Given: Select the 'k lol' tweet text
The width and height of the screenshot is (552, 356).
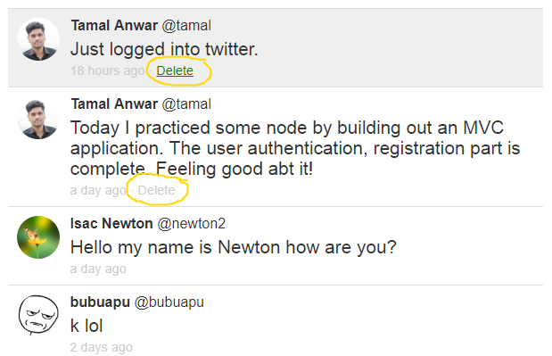Looking at the screenshot, I should 87,326.
